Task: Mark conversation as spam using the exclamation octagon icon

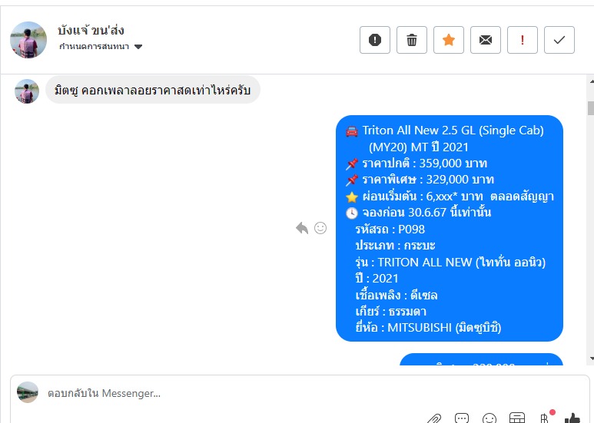Action: point(375,40)
